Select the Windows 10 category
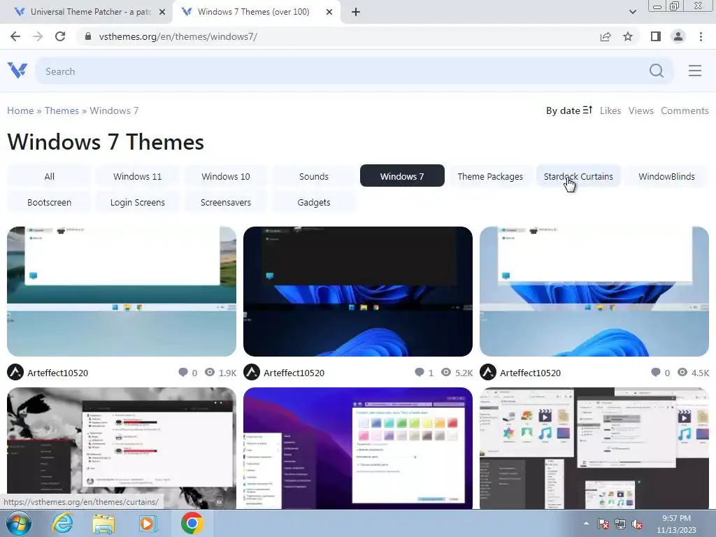This screenshot has width=716, height=537. click(x=226, y=176)
